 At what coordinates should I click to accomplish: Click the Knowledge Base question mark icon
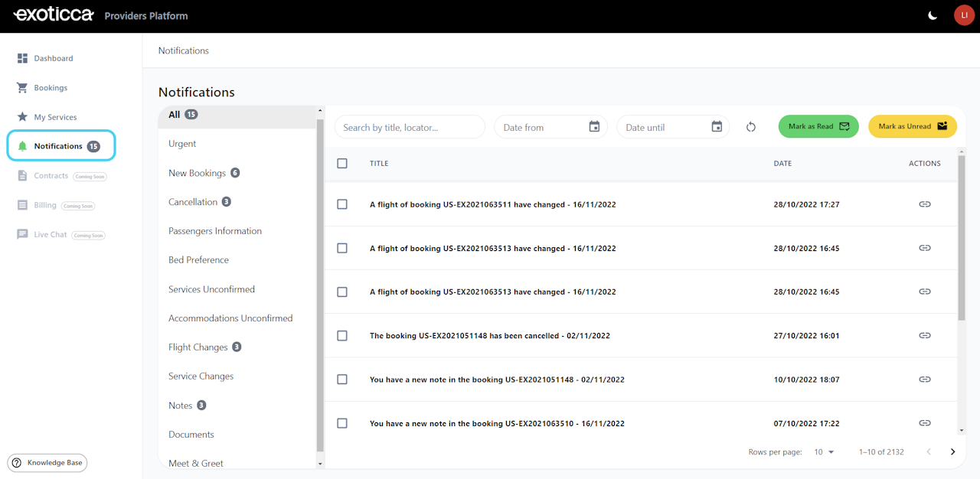coord(17,463)
